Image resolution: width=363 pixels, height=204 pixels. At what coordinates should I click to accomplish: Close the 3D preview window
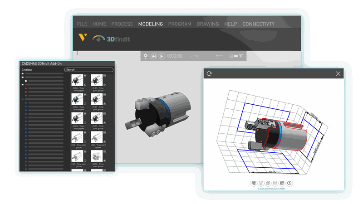point(338,73)
